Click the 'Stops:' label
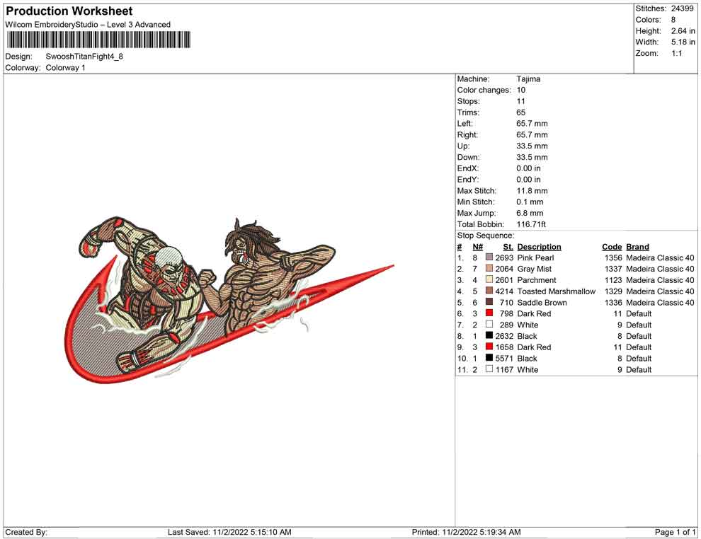The width and height of the screenshot is (701, 539). click(468, 101)
